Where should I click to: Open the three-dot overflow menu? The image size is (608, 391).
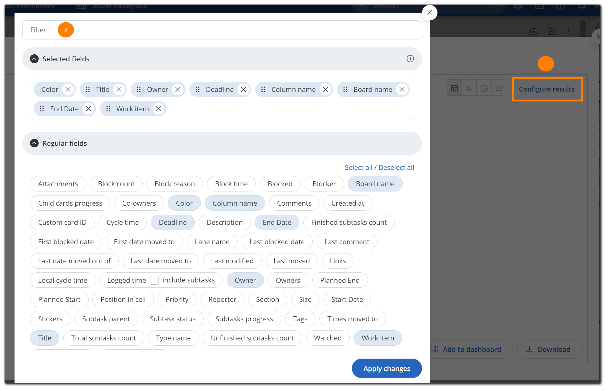coord(568,31)
